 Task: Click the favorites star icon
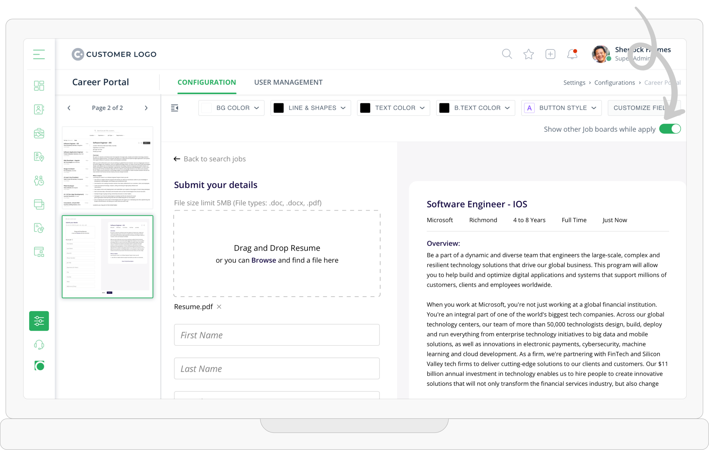coord(529,54)
